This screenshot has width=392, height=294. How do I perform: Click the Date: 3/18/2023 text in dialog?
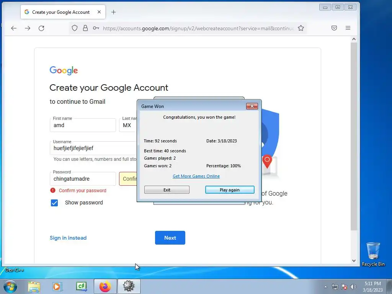(x=222, y=141)
